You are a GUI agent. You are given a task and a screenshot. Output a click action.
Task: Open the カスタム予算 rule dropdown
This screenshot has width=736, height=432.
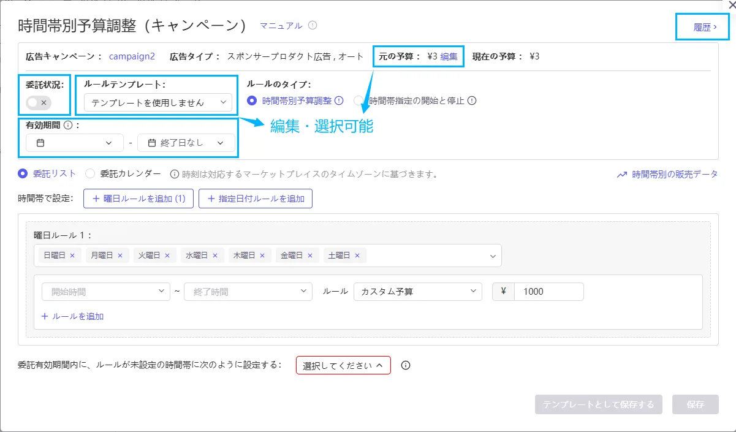[x=417, y=292]
